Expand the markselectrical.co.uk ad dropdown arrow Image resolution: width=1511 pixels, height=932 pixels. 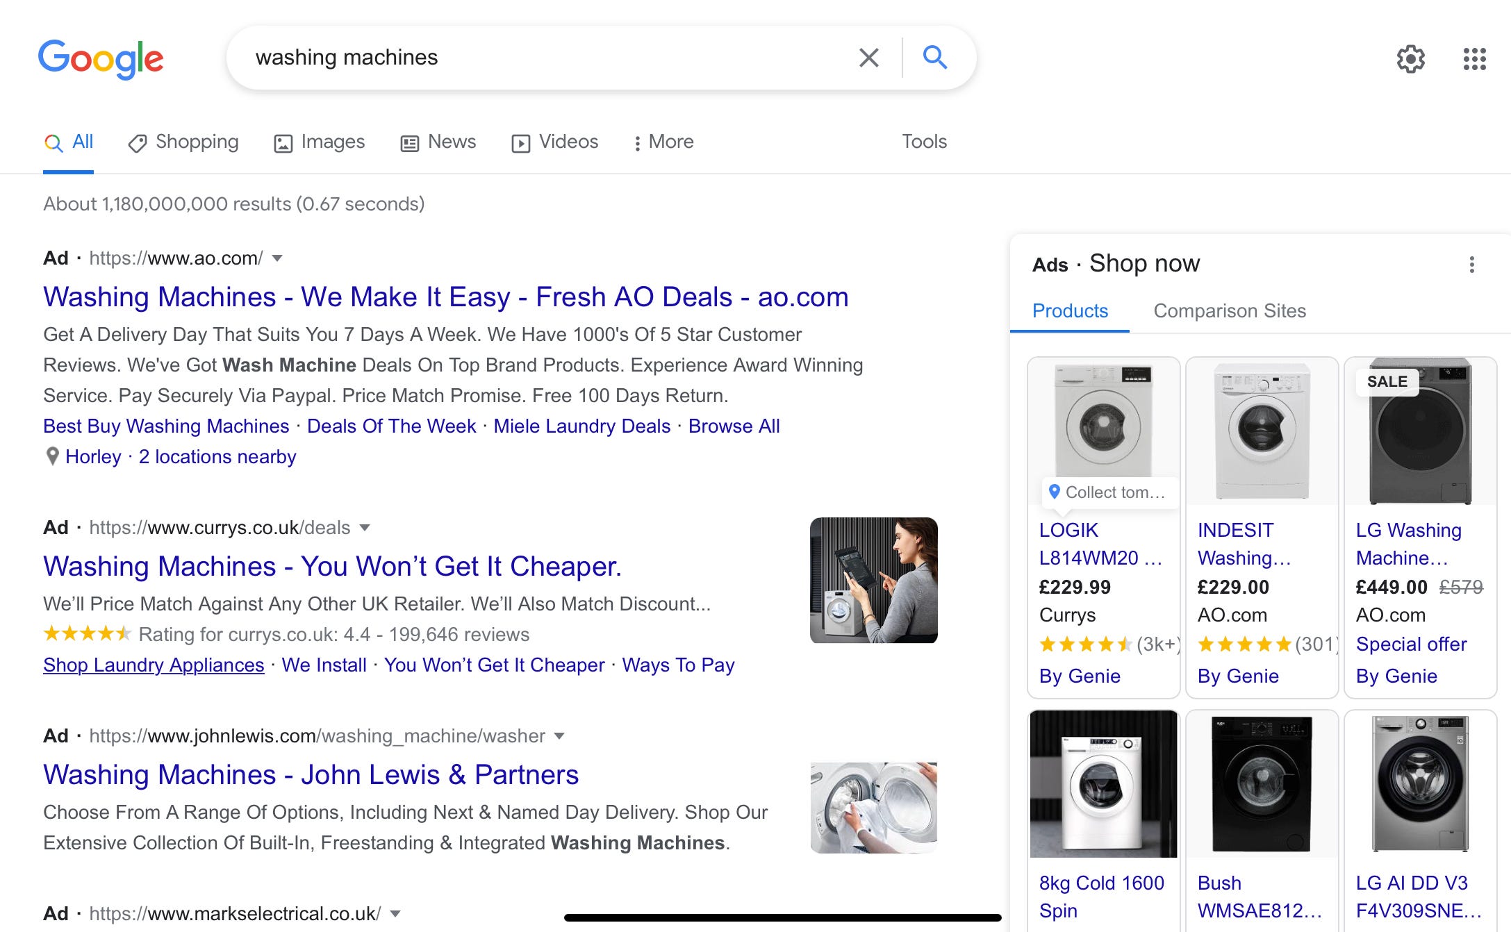(395, 914)
